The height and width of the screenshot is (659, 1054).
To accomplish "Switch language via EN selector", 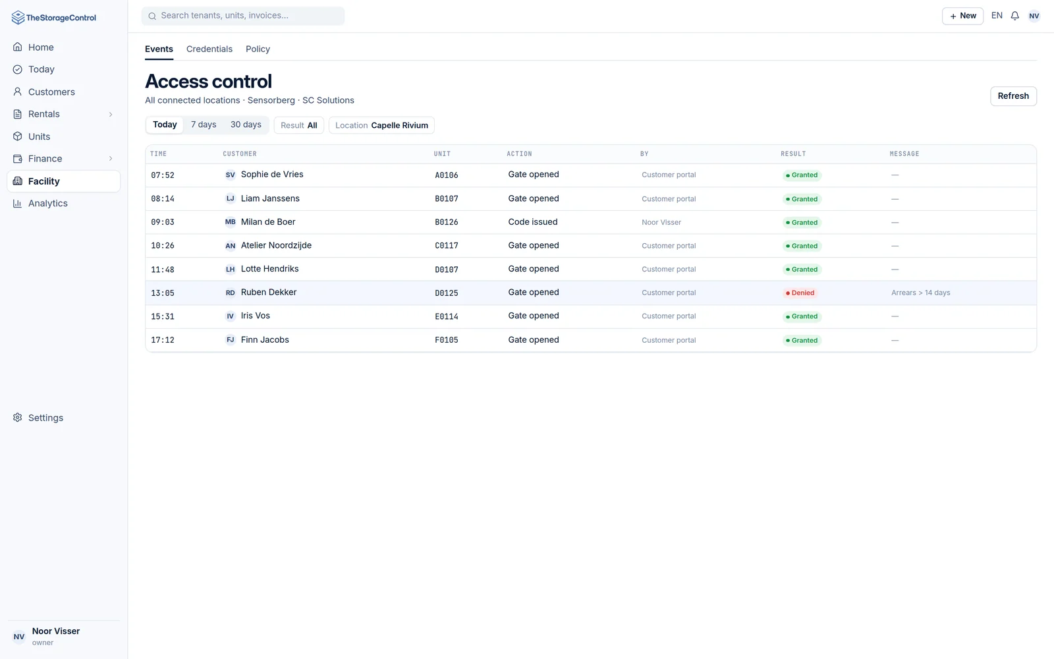I will (997, 16).
